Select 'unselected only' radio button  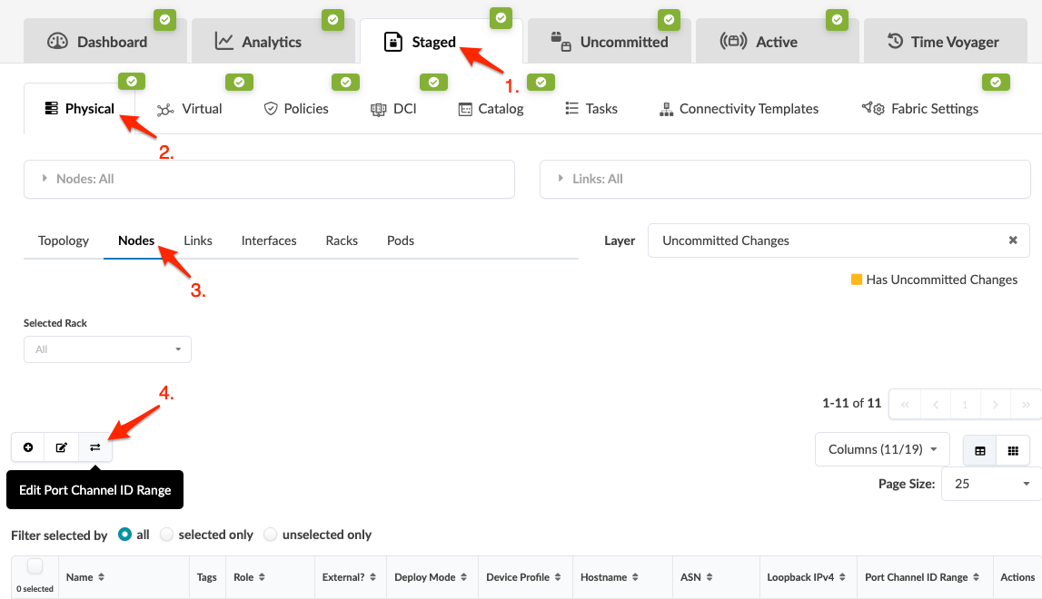click(271, 534)
